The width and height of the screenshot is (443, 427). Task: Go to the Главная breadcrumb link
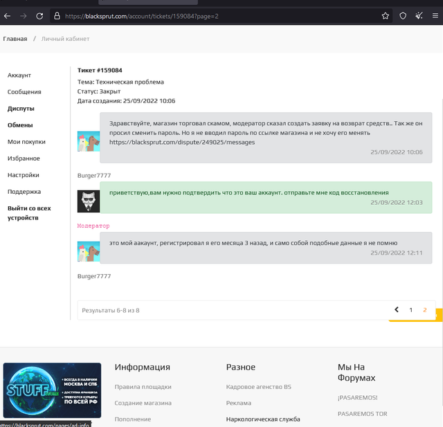15,39
